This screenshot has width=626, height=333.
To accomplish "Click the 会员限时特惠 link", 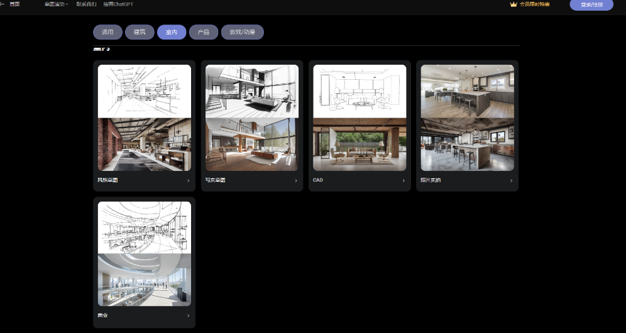I will coord(534,4).
